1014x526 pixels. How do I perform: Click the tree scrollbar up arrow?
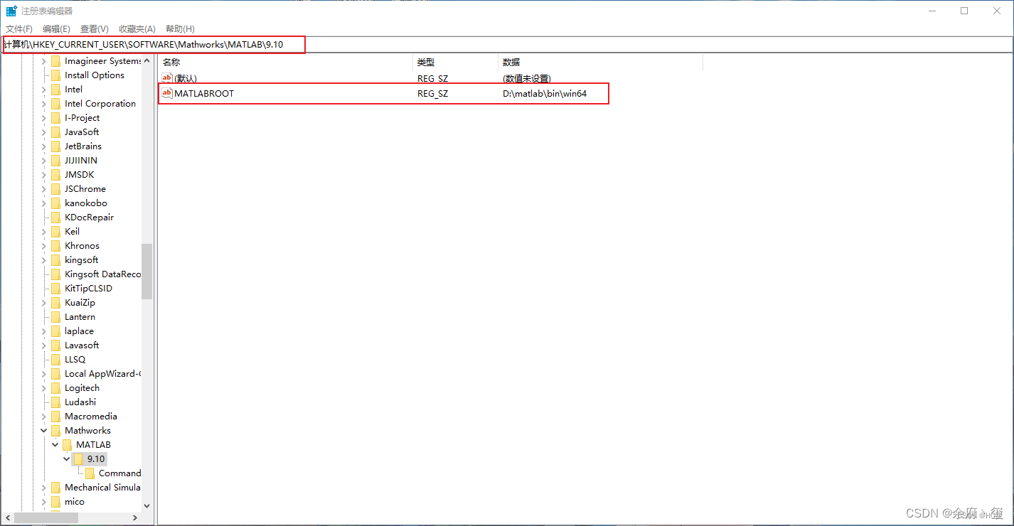pos(147,60)
